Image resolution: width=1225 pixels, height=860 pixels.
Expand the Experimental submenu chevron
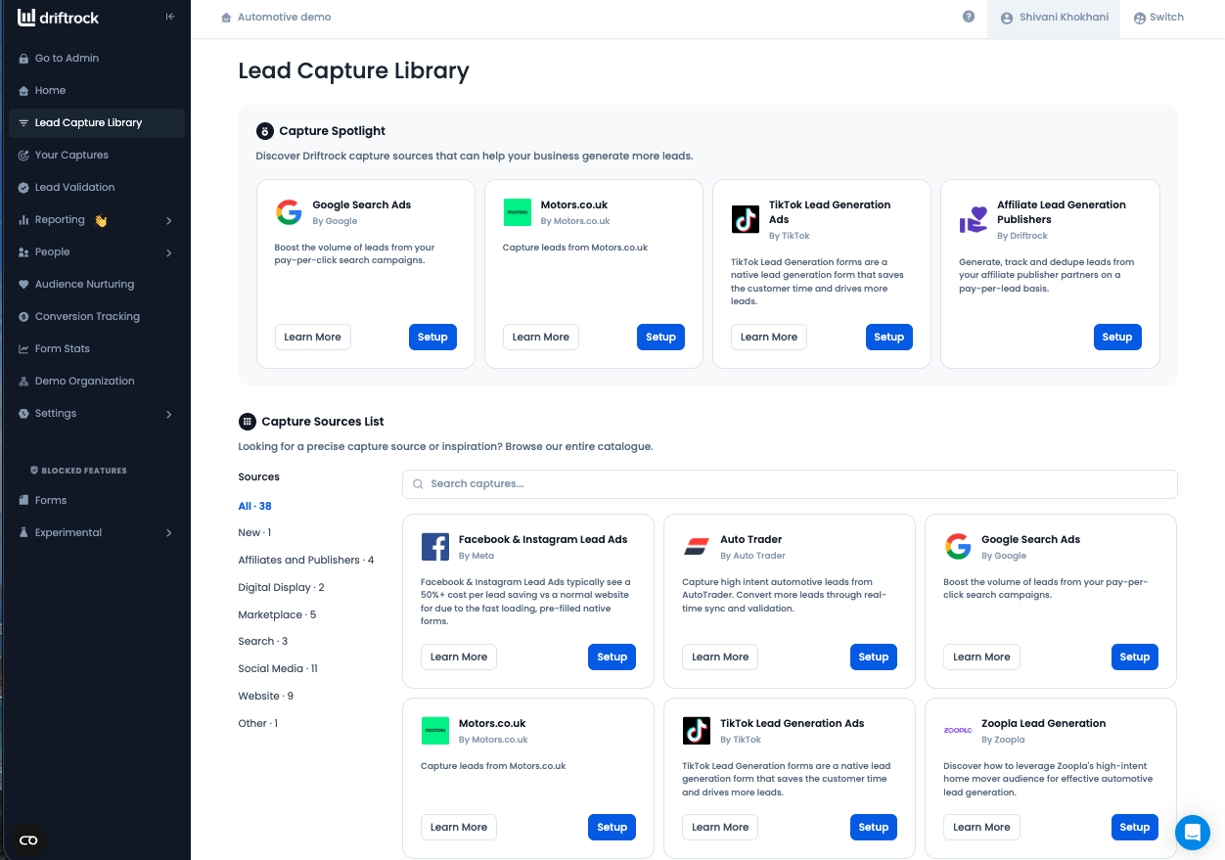pos(168,533)
